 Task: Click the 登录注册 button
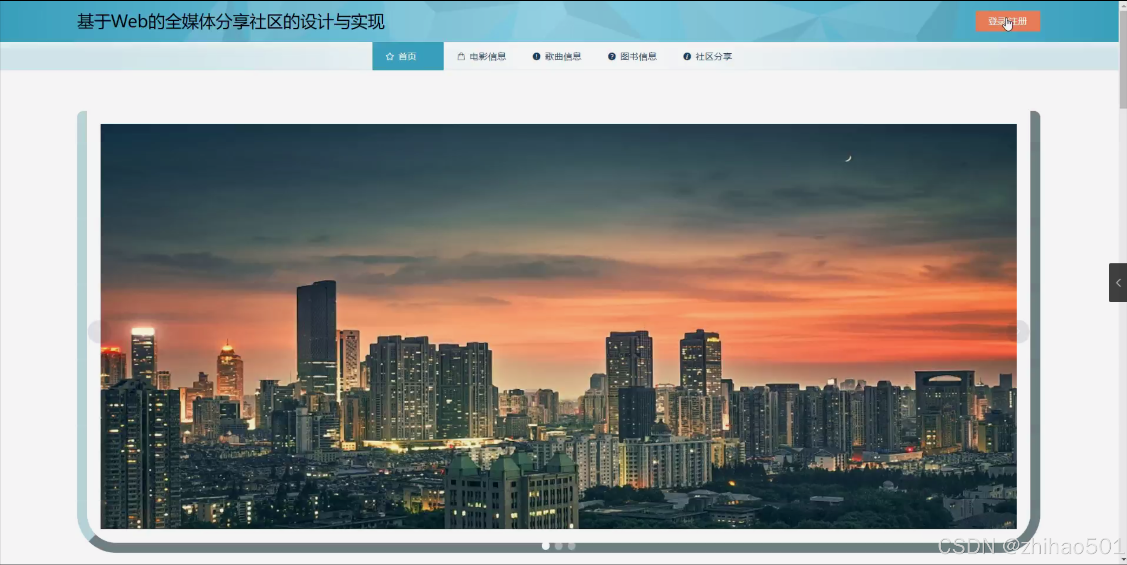point(1008,21)
